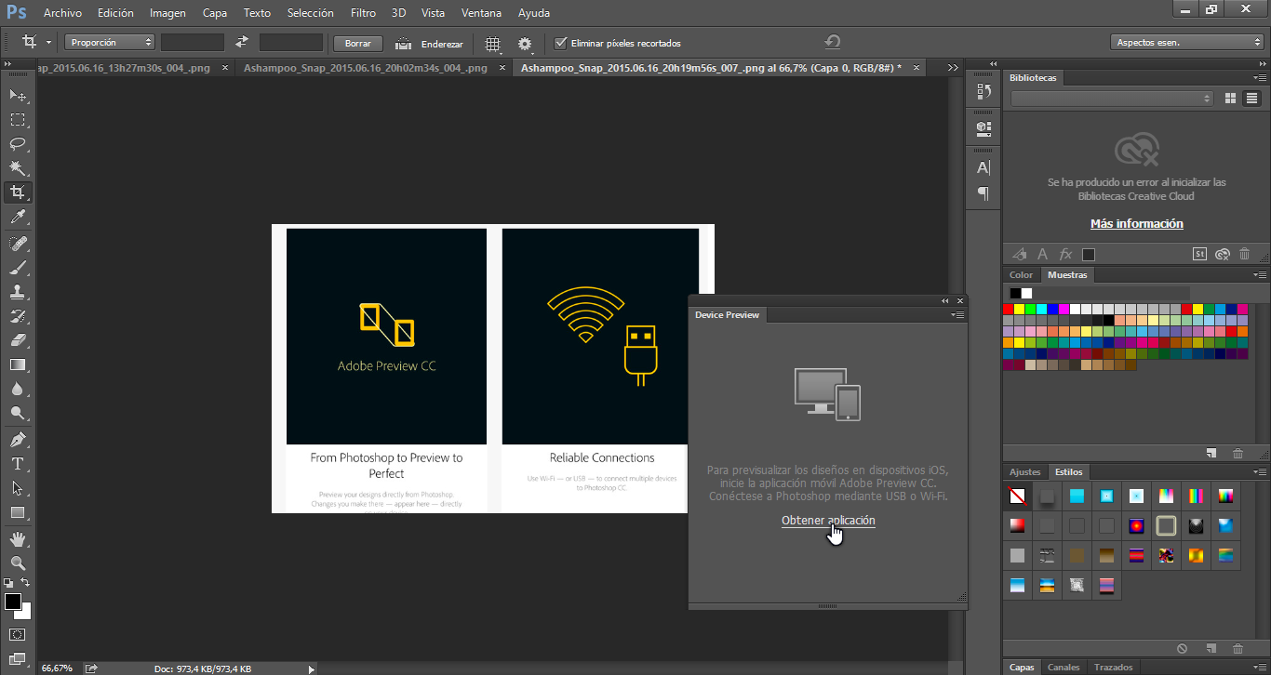
Task: Open the Aspectos esen. workspace dropdown
Action: (x=1186, y=43)
